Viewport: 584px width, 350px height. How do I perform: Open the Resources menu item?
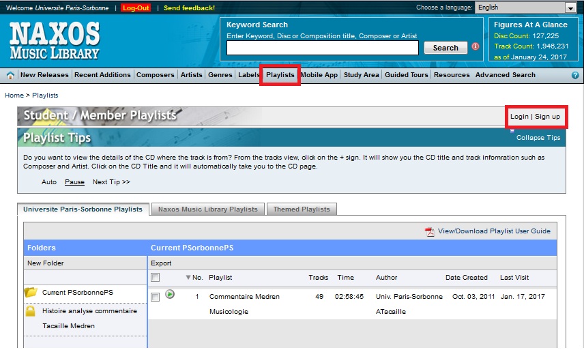[x=452, y=75]
